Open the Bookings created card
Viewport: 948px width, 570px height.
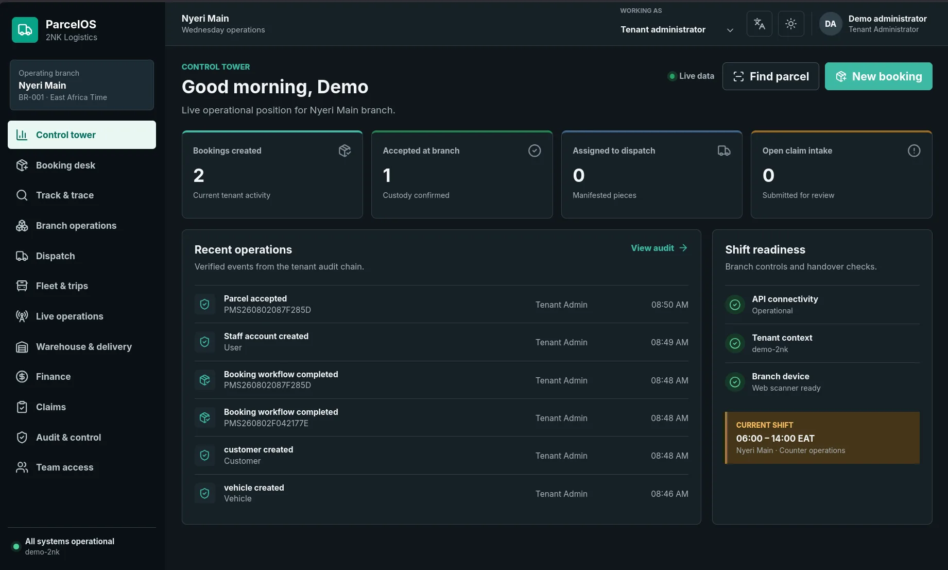point(272,174)
